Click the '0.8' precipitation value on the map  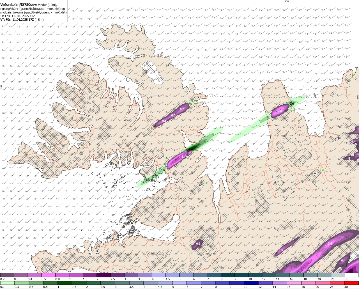coord(280,111)
